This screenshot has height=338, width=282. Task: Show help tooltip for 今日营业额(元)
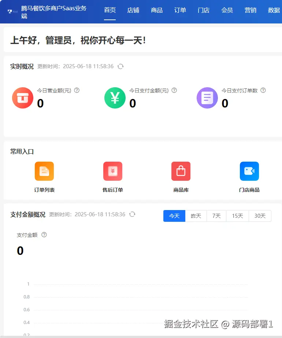click(77, 90)
